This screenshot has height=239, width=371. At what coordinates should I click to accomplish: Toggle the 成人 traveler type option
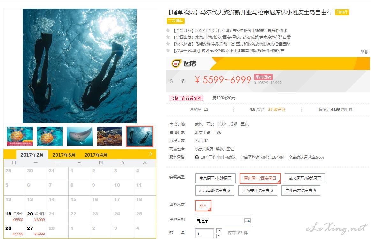click(x=203, y=205)
